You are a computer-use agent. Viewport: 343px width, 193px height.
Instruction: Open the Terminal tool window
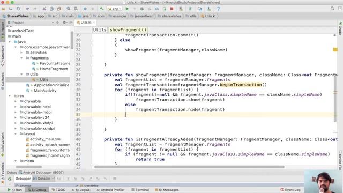click(x=140, y=190)
